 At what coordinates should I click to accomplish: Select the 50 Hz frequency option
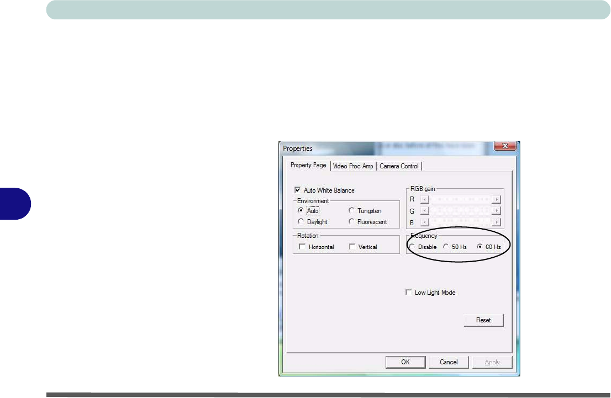tap(446, 247)
